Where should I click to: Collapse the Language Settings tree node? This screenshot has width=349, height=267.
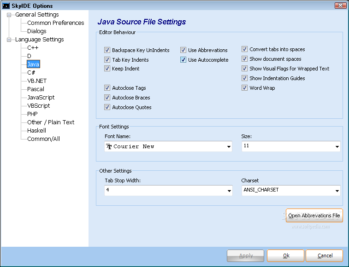click(9, 40)
